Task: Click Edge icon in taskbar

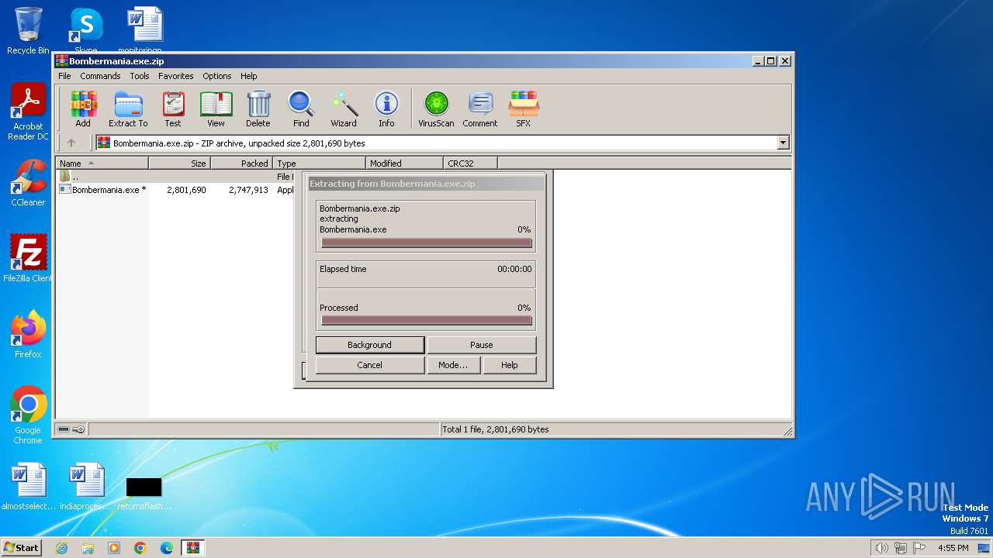Action: [x=167, y=548]
